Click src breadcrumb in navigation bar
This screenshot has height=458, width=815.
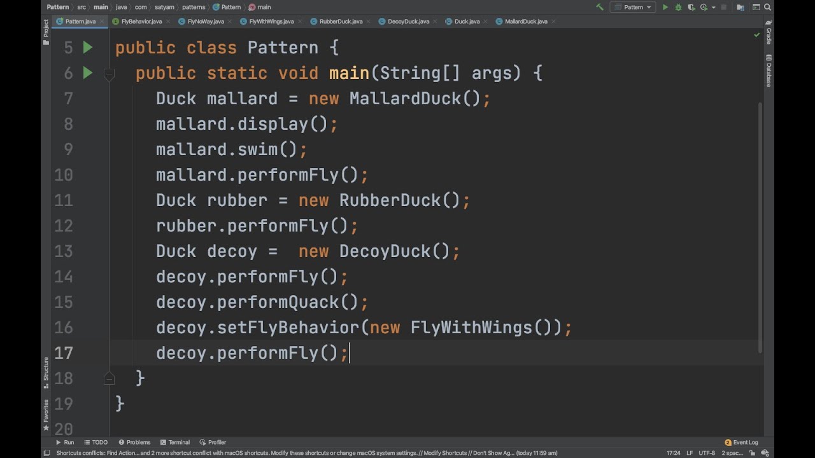click(x=81, y=7)
